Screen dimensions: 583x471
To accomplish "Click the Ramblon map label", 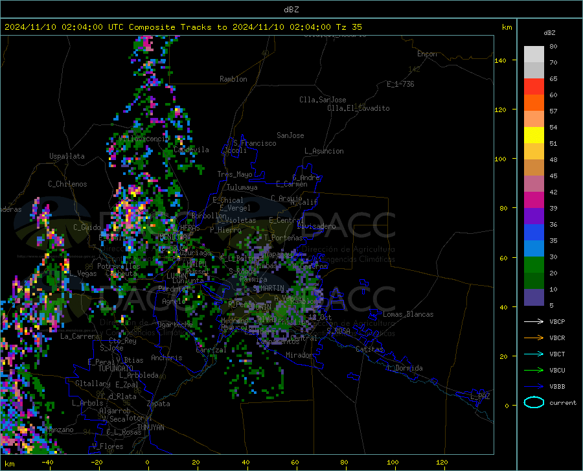I will [233, 79].
